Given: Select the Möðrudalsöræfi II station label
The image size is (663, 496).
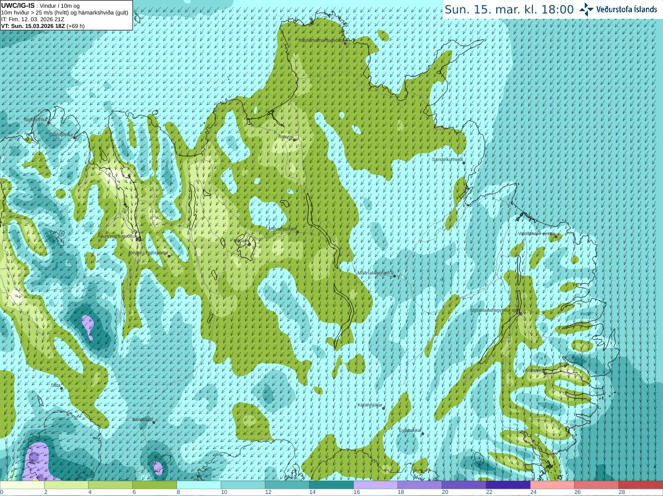Looking at the screenshot, I should point(376,273).
